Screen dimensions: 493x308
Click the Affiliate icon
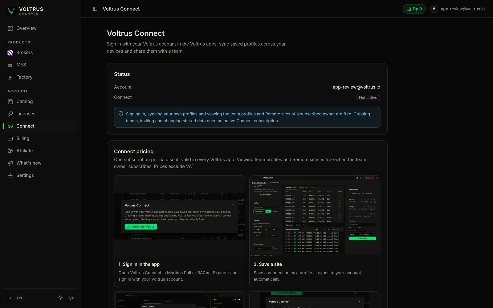point(10,151)
